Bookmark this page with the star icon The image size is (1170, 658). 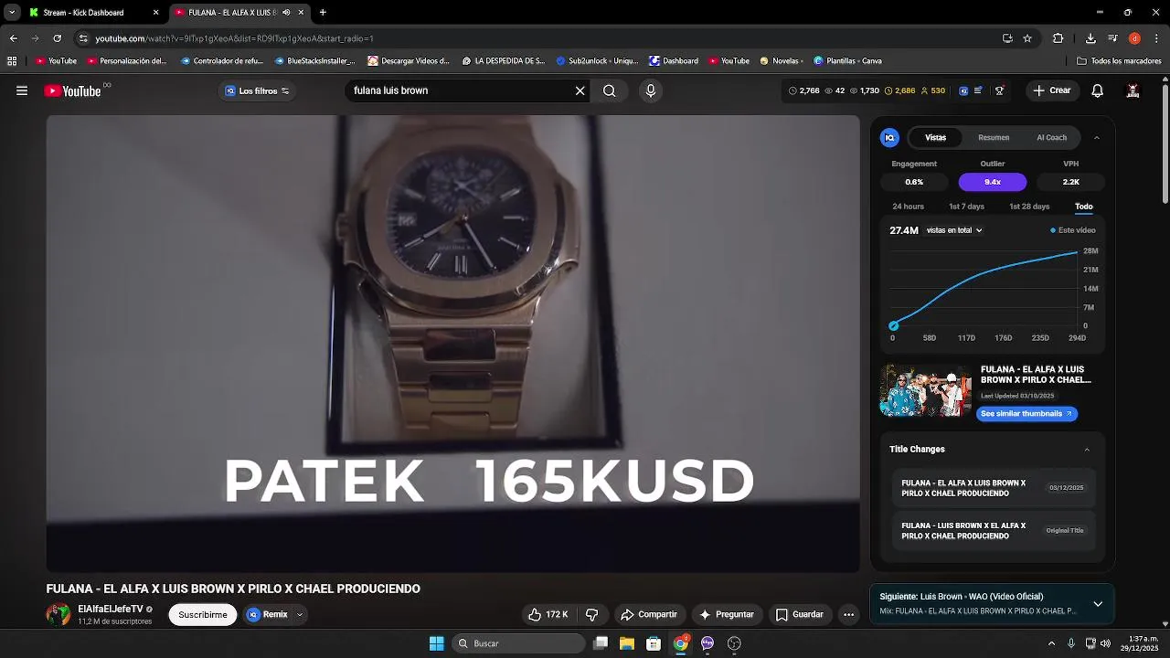[1027, 38]
